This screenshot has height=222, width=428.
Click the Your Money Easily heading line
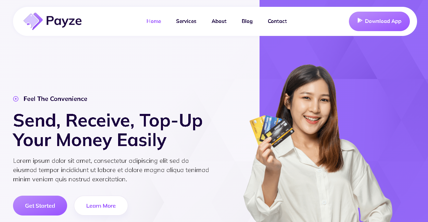pyautogui.click(x=90, y=140)
